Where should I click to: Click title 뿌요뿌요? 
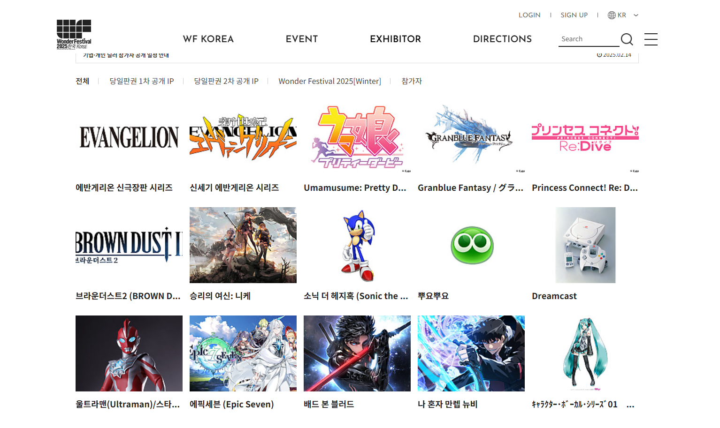tap(433, 296)
